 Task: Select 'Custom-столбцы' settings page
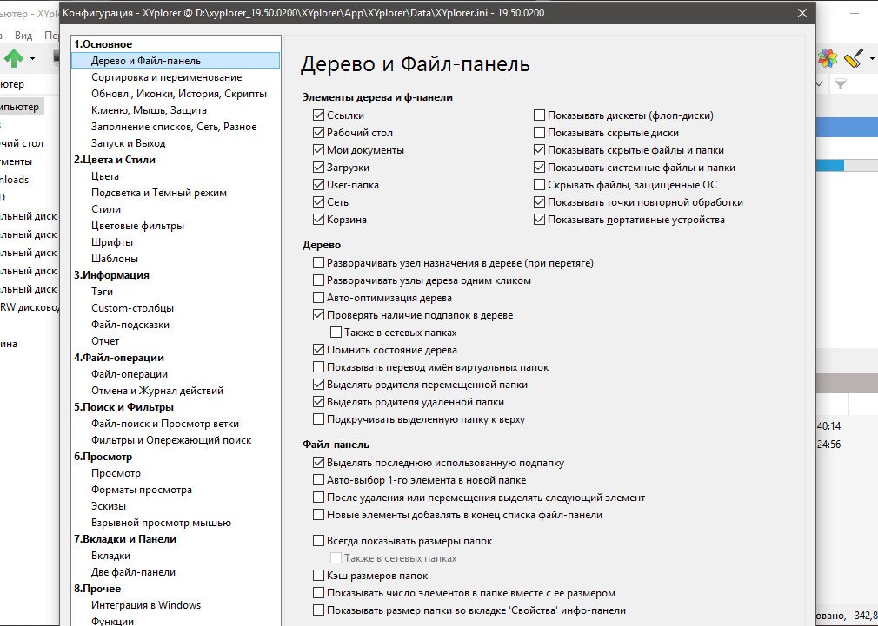coord(132,308)
